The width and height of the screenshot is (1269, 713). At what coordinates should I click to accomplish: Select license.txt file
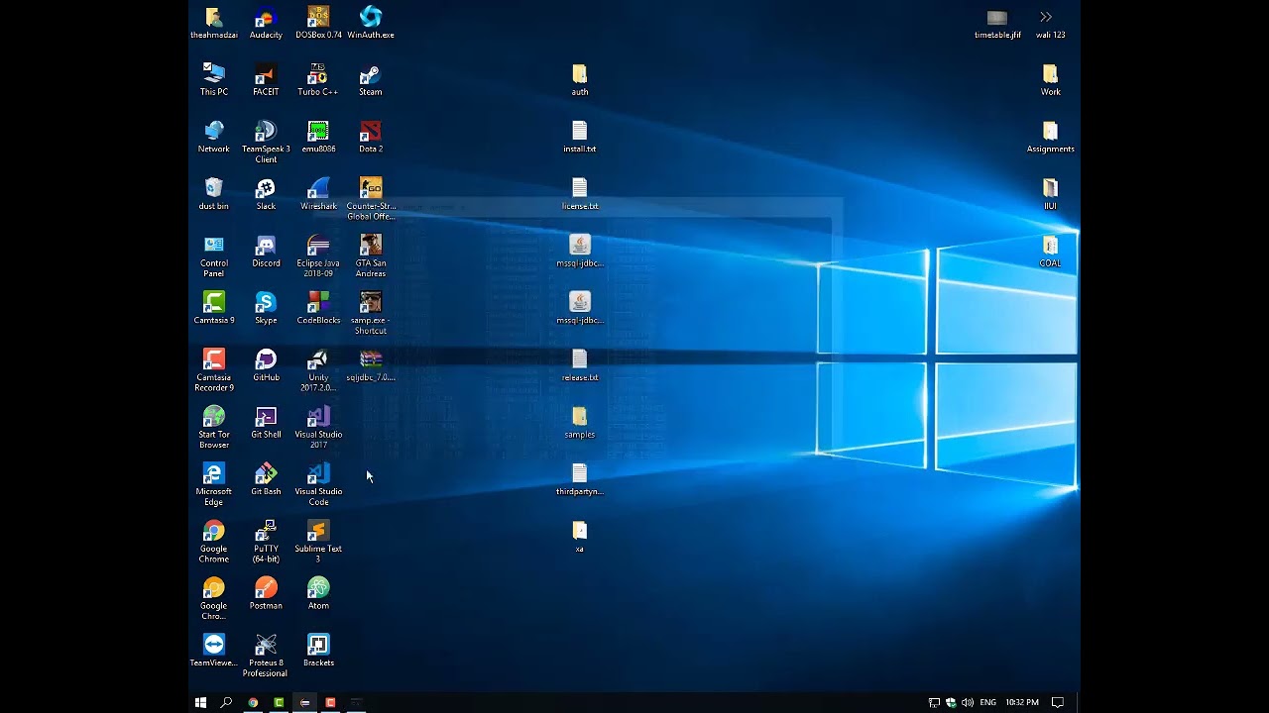coord(580,194)
